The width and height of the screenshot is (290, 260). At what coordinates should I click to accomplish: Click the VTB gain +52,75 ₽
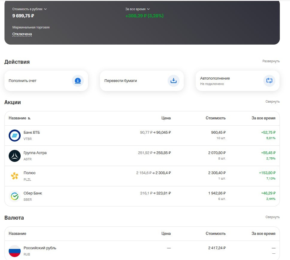coord(268,133)
